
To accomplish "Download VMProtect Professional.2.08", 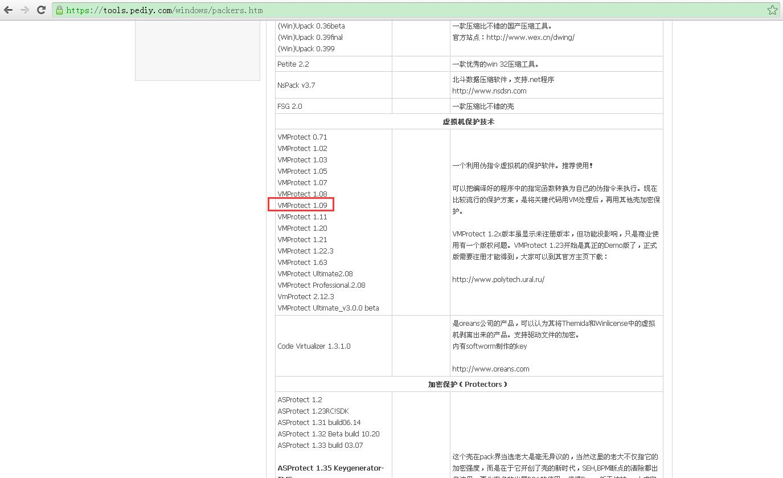I will [x=322, y=285].
